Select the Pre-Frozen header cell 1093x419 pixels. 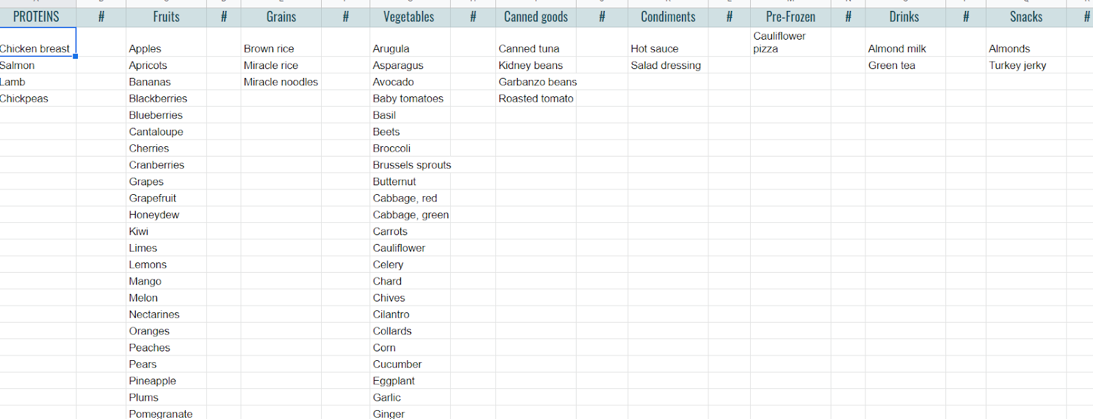pos(790,17)
